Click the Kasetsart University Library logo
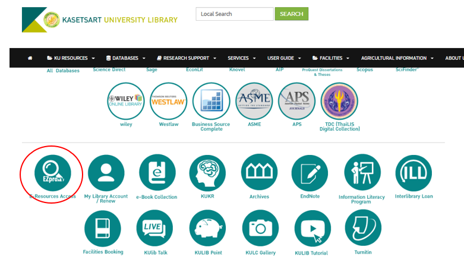Screen dimensions: 464x263 [100, 20]
